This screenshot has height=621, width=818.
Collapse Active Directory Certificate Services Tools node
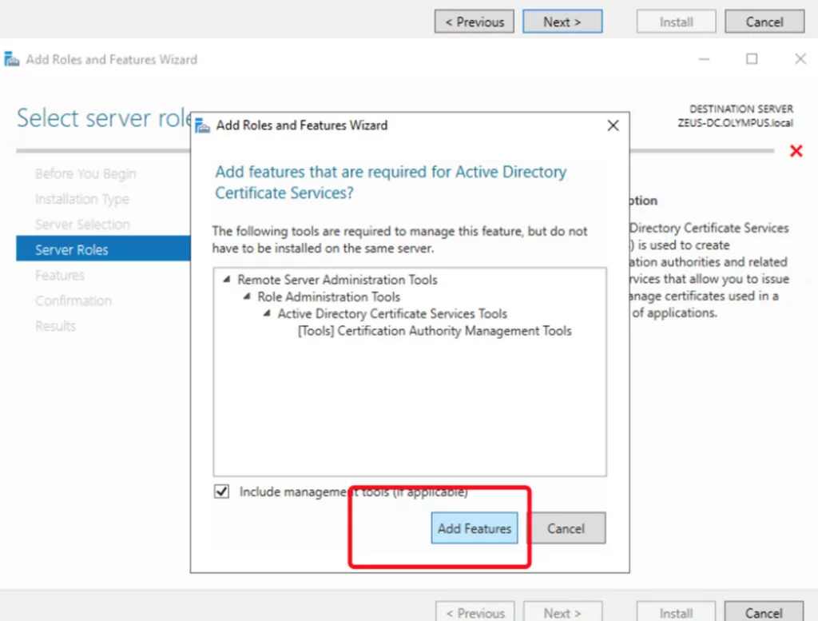click(267, 313)
